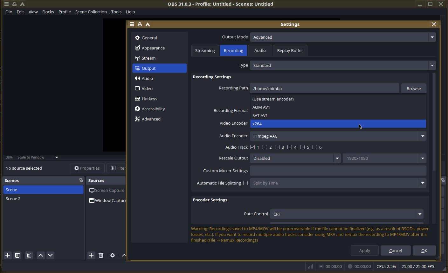Click the add scene plus icon
This screenshot has width=448, height=273.
click(x=8, y=255)
